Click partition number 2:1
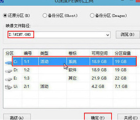Image resolution: width=140 pixels, height=120 pixels. point(26,87)
